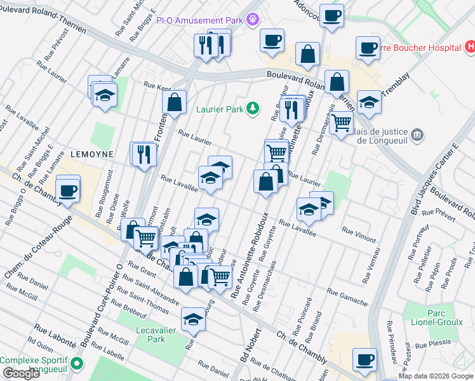Click the restaurant marker right of Laurier Park
Image resolution: width=475 pixels, height=381 pixels.
click(x=291, y=112)
